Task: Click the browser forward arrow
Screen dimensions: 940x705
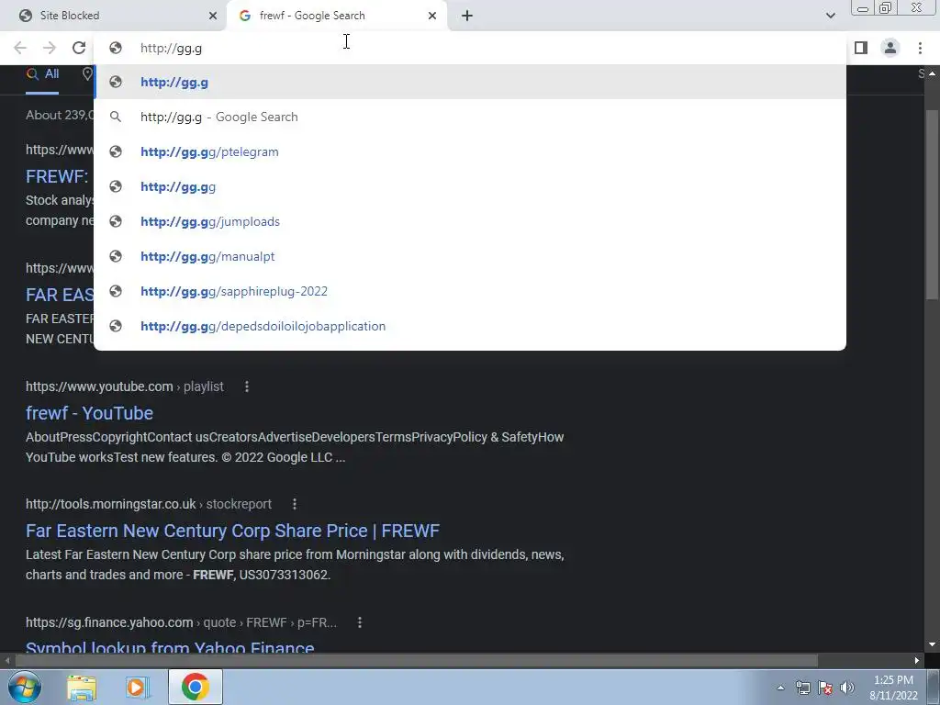Action: 50,48
